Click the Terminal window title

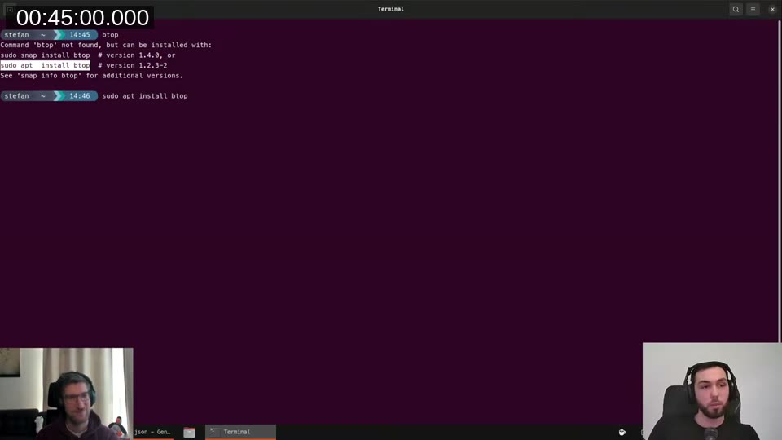[x=390, y=9]
